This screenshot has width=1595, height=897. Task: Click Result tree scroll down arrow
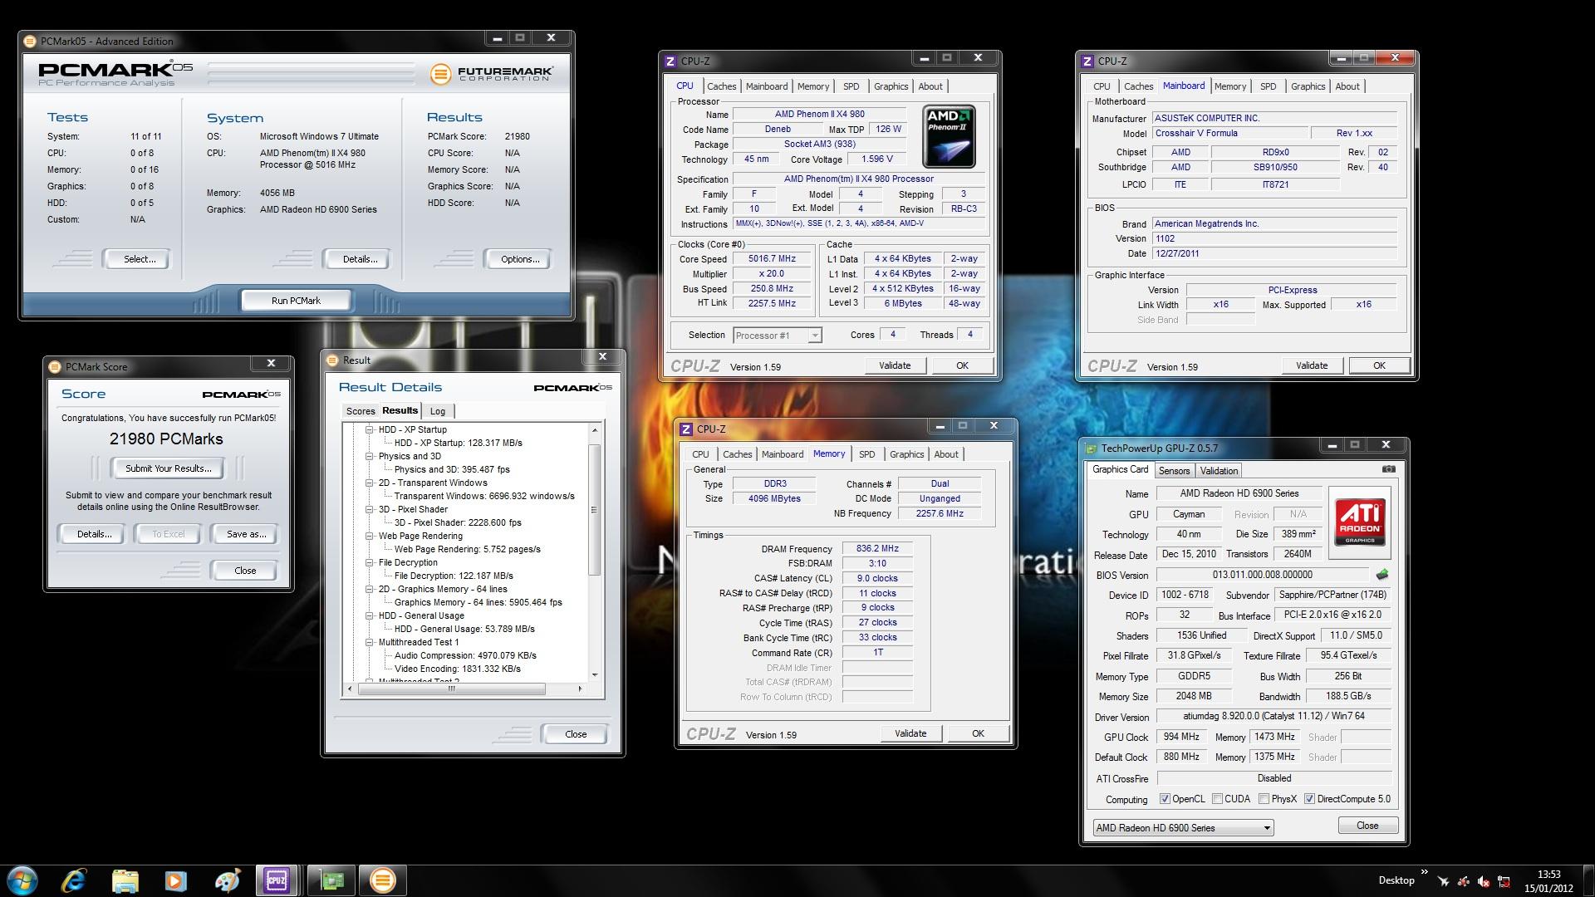[x=595, y=674]
